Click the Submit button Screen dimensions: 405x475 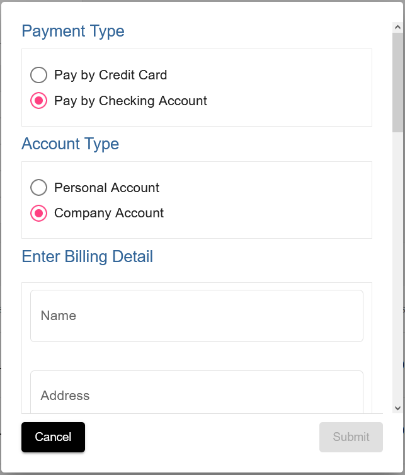351,437
